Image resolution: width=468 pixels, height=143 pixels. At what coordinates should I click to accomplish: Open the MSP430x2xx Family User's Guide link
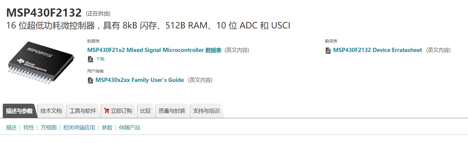pyautogui.click(x=140, y=80)
